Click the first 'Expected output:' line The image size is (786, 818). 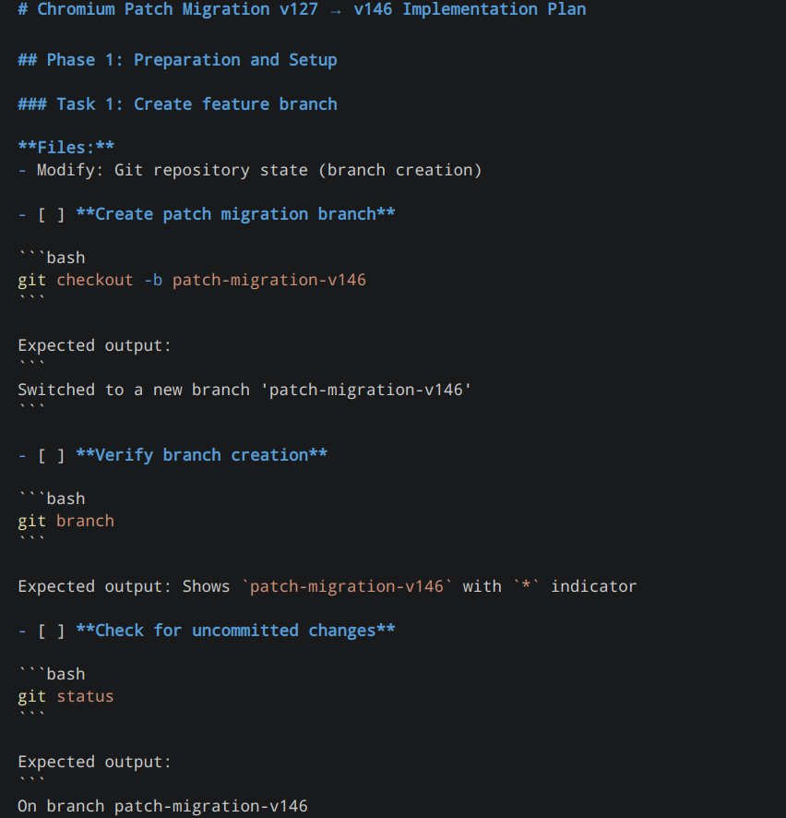pos(94,346)
